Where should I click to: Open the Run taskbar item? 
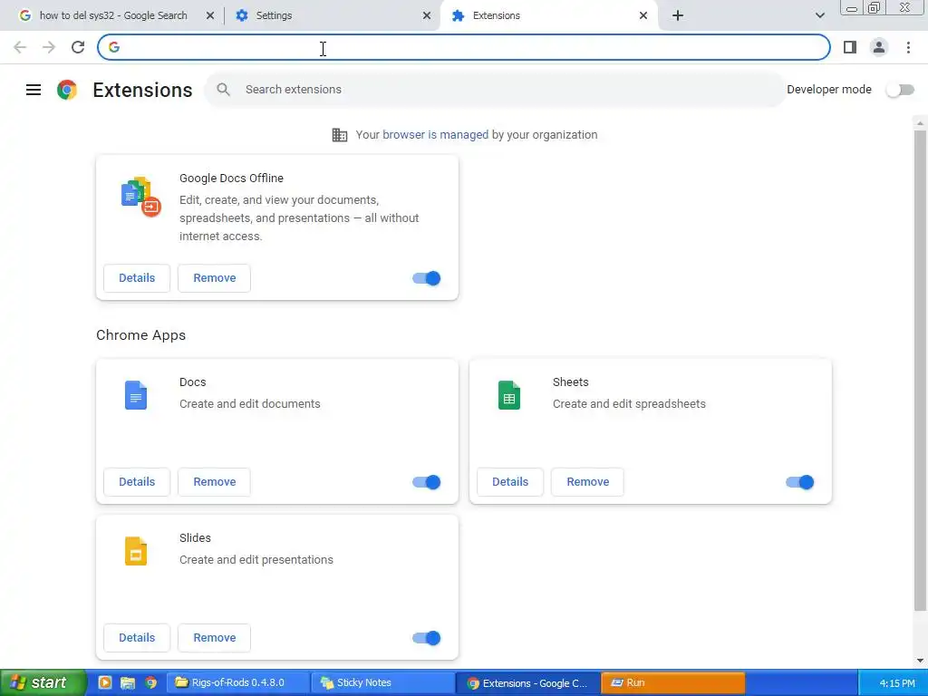coord(673,682)
